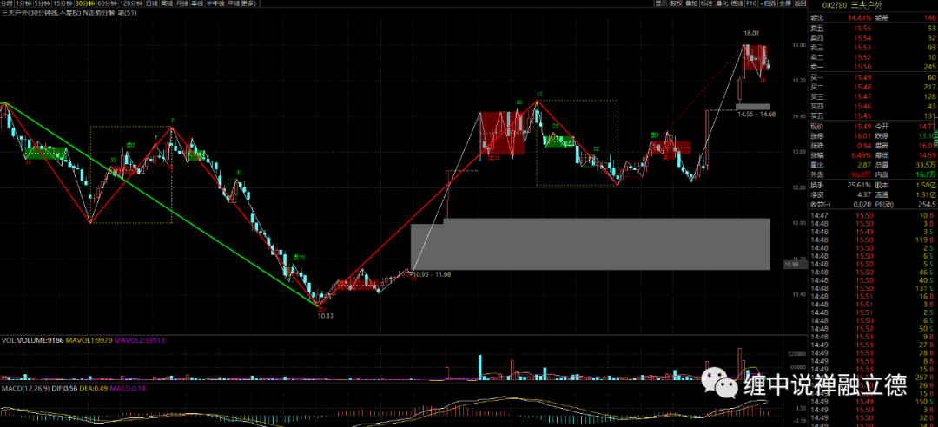Click the 16.01 high price marker on chart
The image size is (938, 427).
(751, 34)
